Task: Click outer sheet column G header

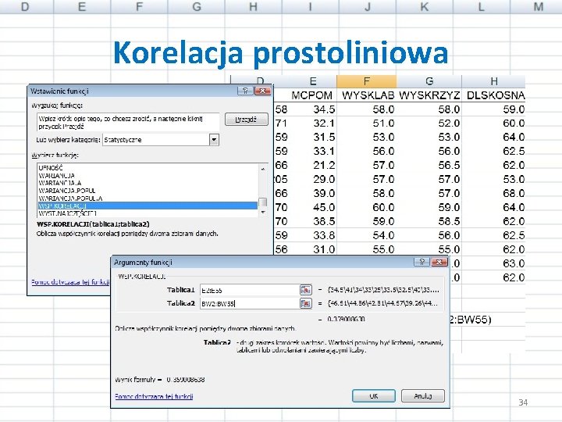Action: (x=197, y=6)
